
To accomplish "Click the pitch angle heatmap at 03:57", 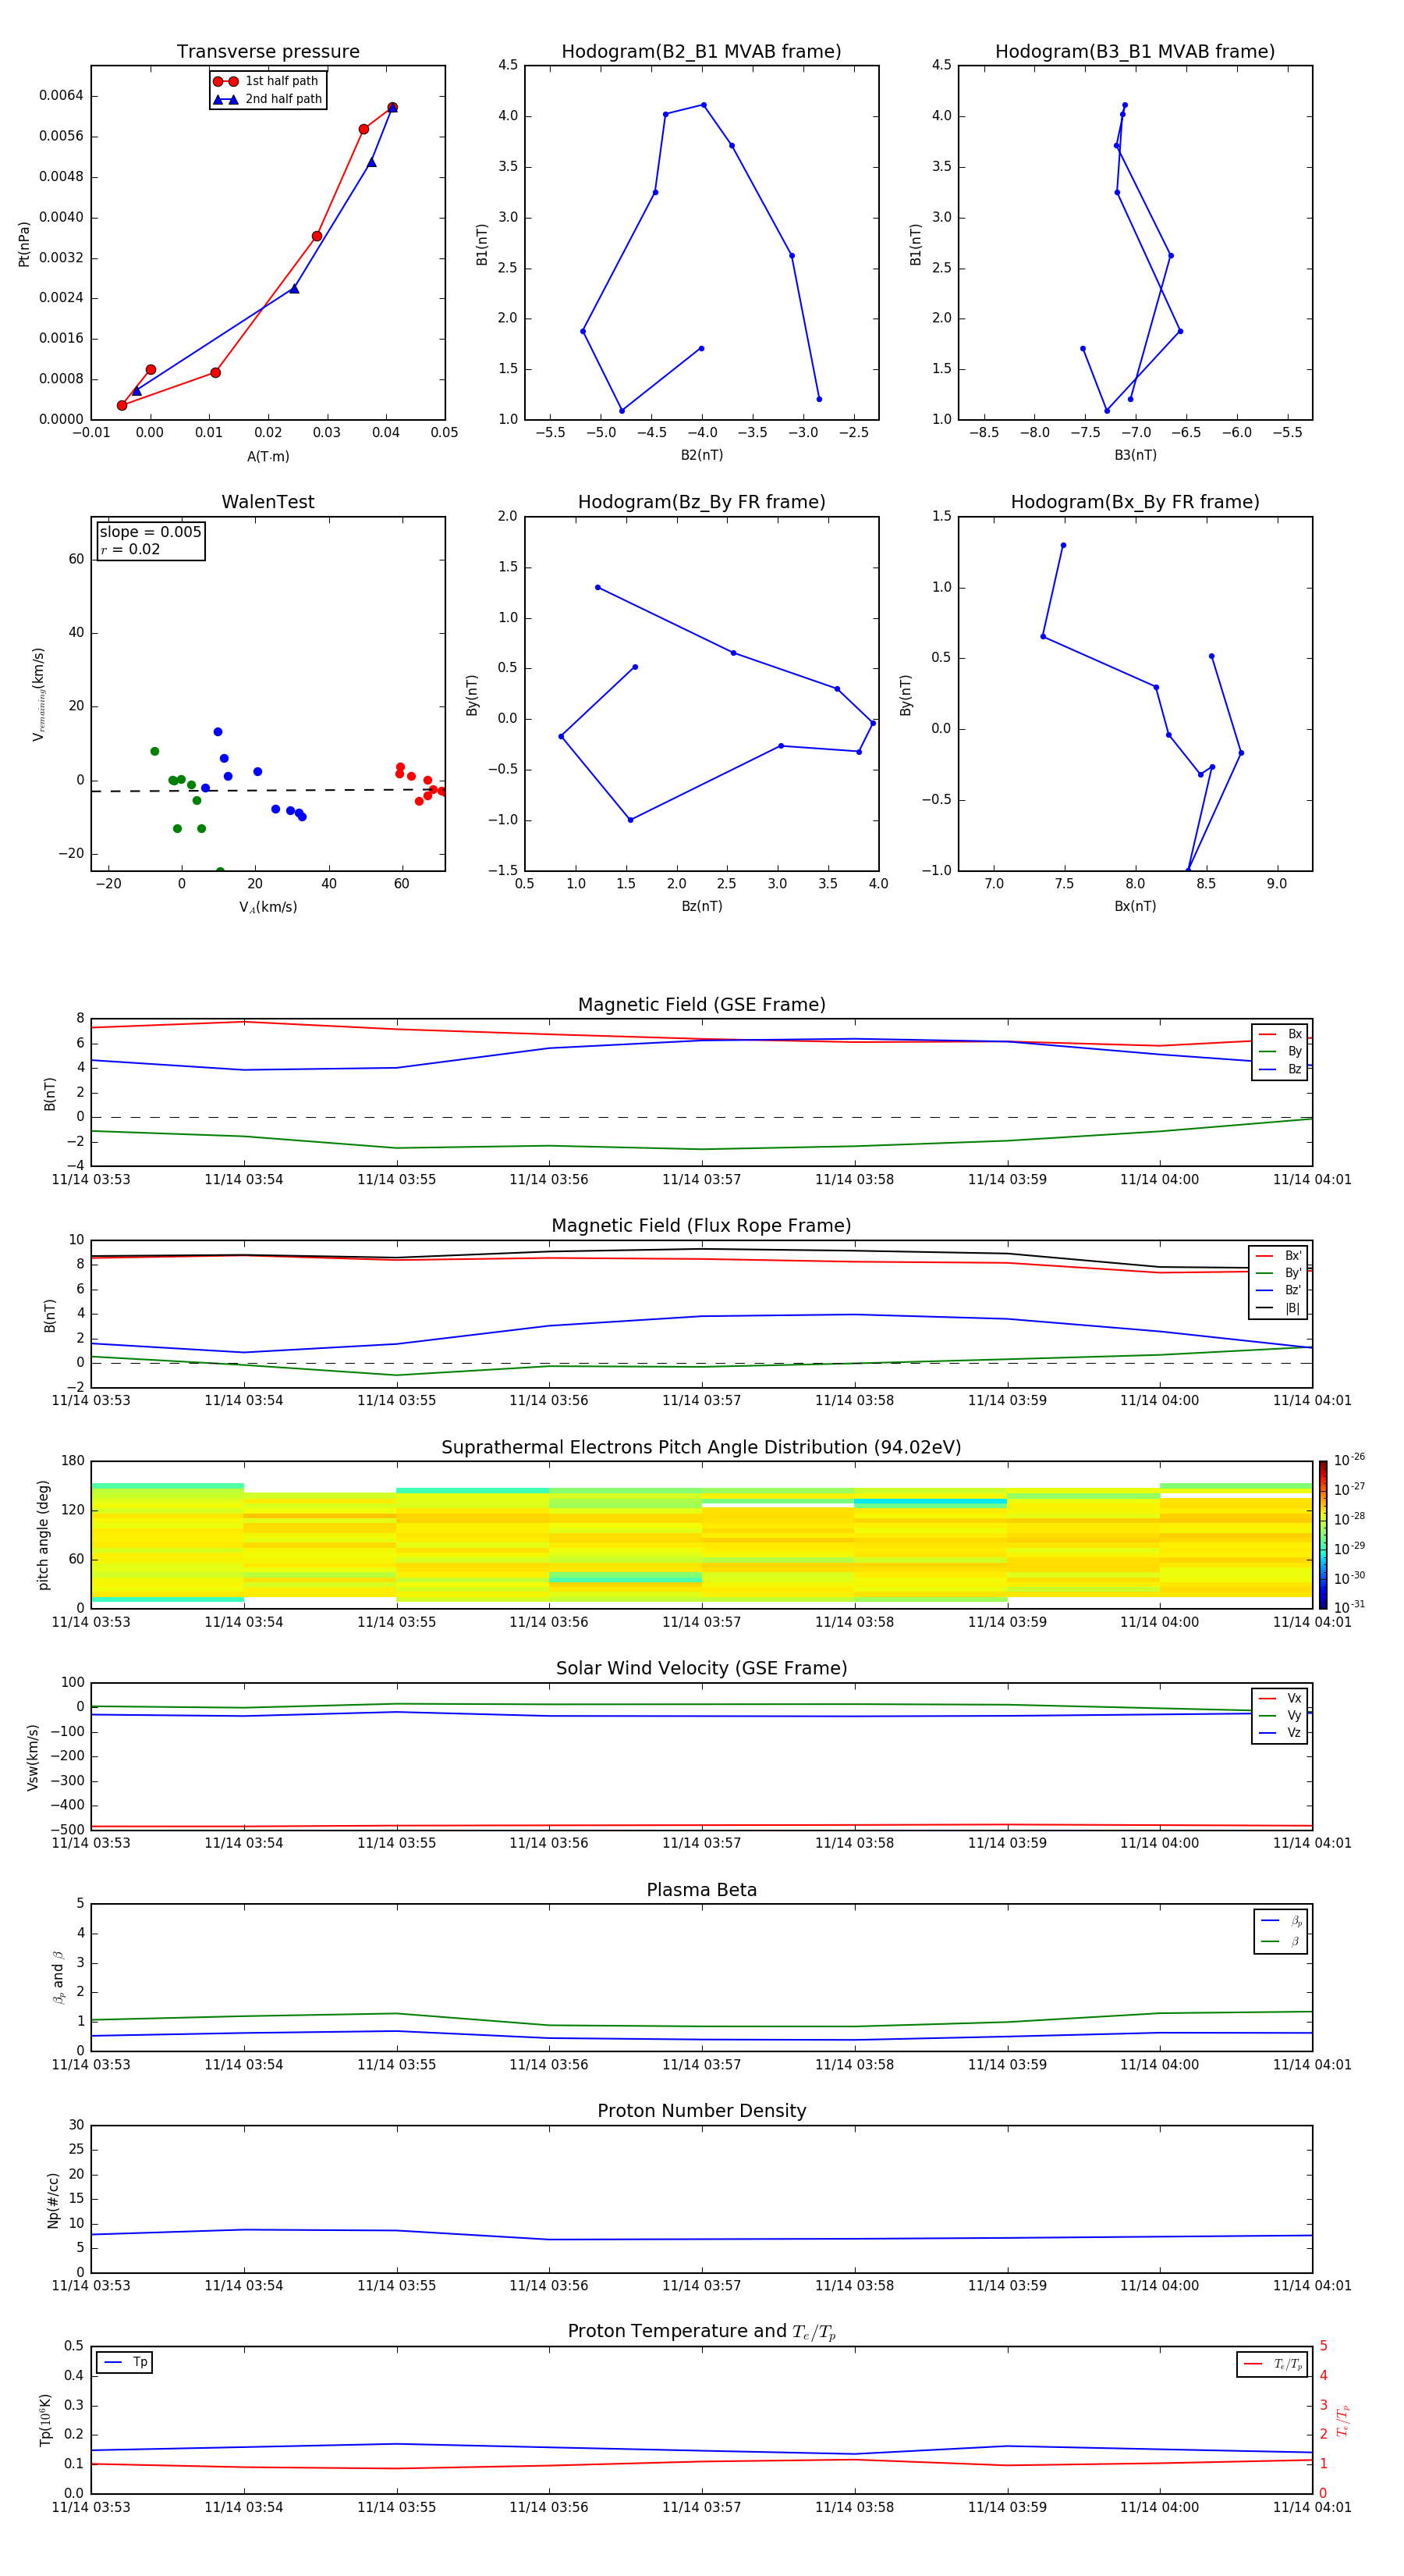I will 701,1534.
